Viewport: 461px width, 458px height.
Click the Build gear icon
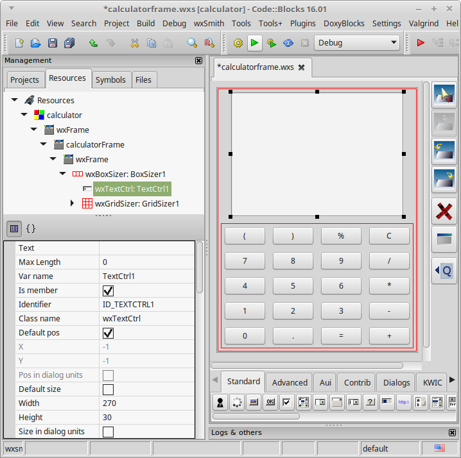click(238, 43)
